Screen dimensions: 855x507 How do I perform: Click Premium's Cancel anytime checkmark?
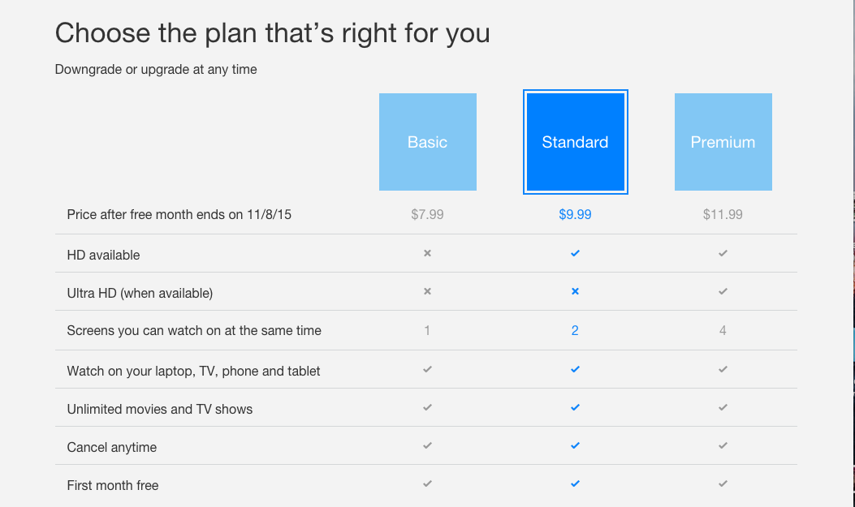pyautogui.click(x=723, y=445)
